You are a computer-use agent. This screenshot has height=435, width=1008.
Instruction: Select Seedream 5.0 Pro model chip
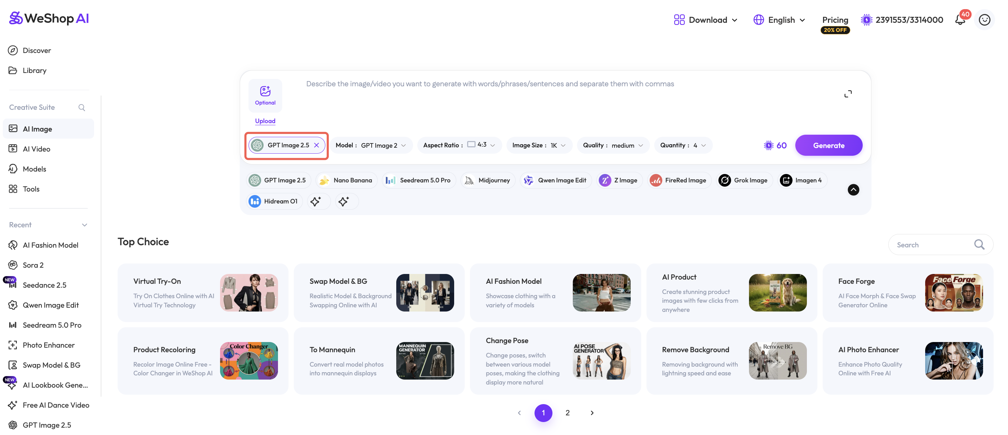(419, 180)
